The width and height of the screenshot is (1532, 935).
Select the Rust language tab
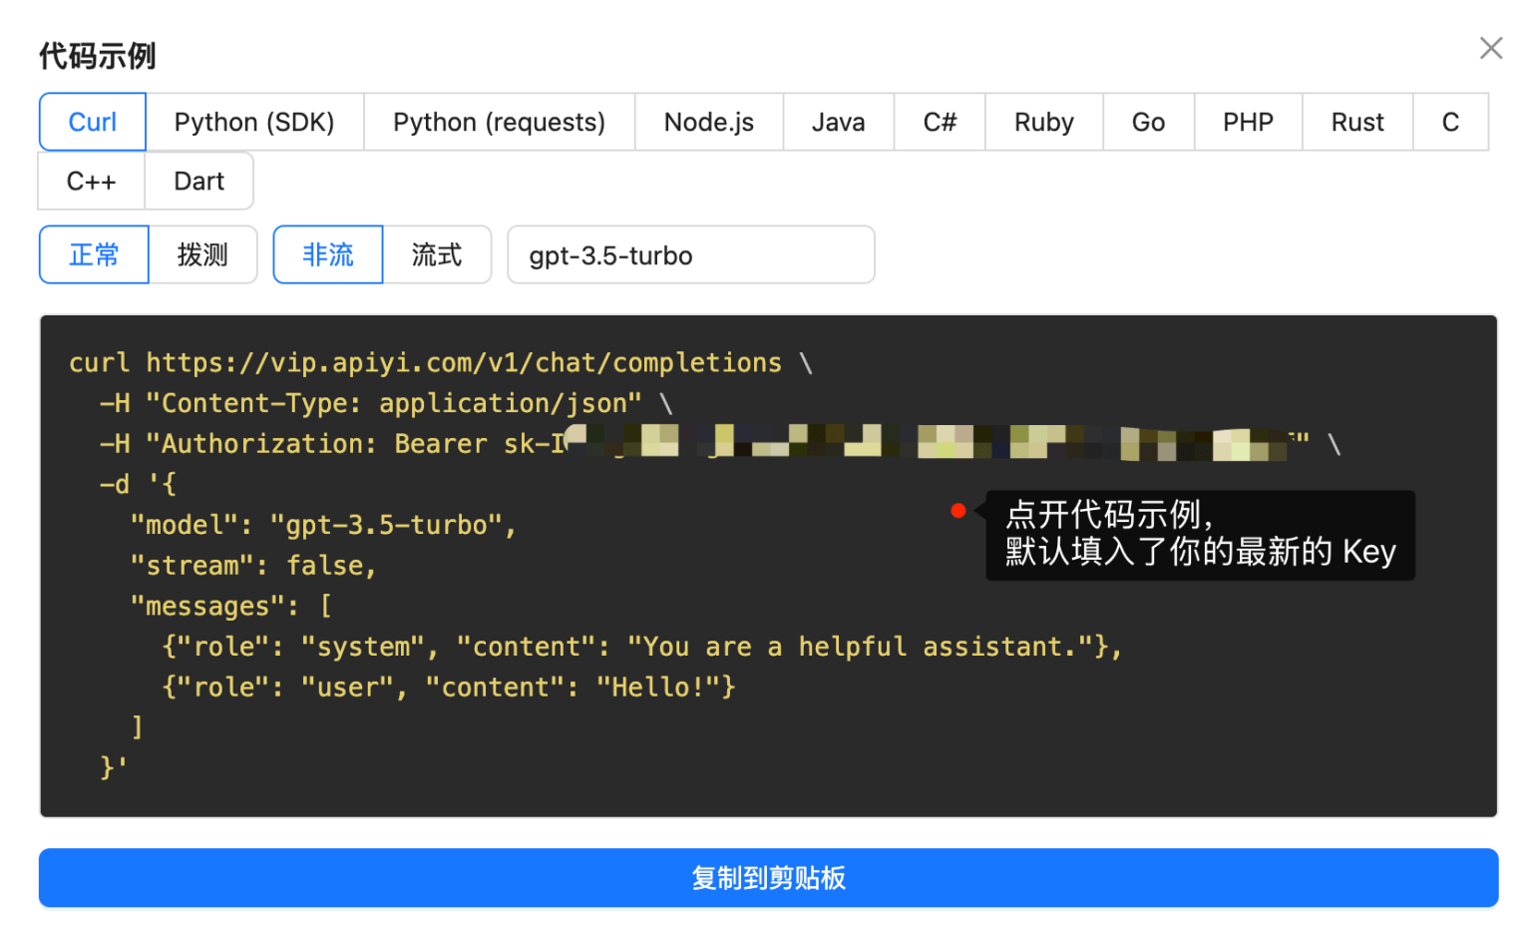point(1356,122)
